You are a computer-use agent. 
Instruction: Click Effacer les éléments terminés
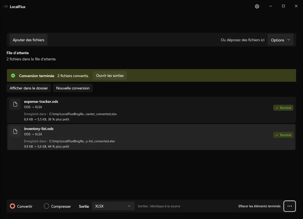click(x=260, y=206)
